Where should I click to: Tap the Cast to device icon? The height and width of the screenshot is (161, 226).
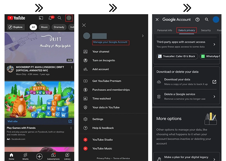[41, 18]
